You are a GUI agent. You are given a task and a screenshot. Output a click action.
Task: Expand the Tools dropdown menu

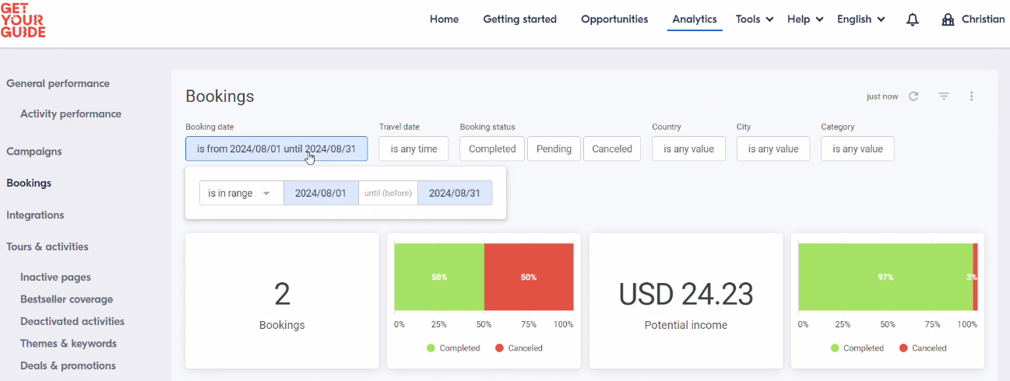coord(755,19)
